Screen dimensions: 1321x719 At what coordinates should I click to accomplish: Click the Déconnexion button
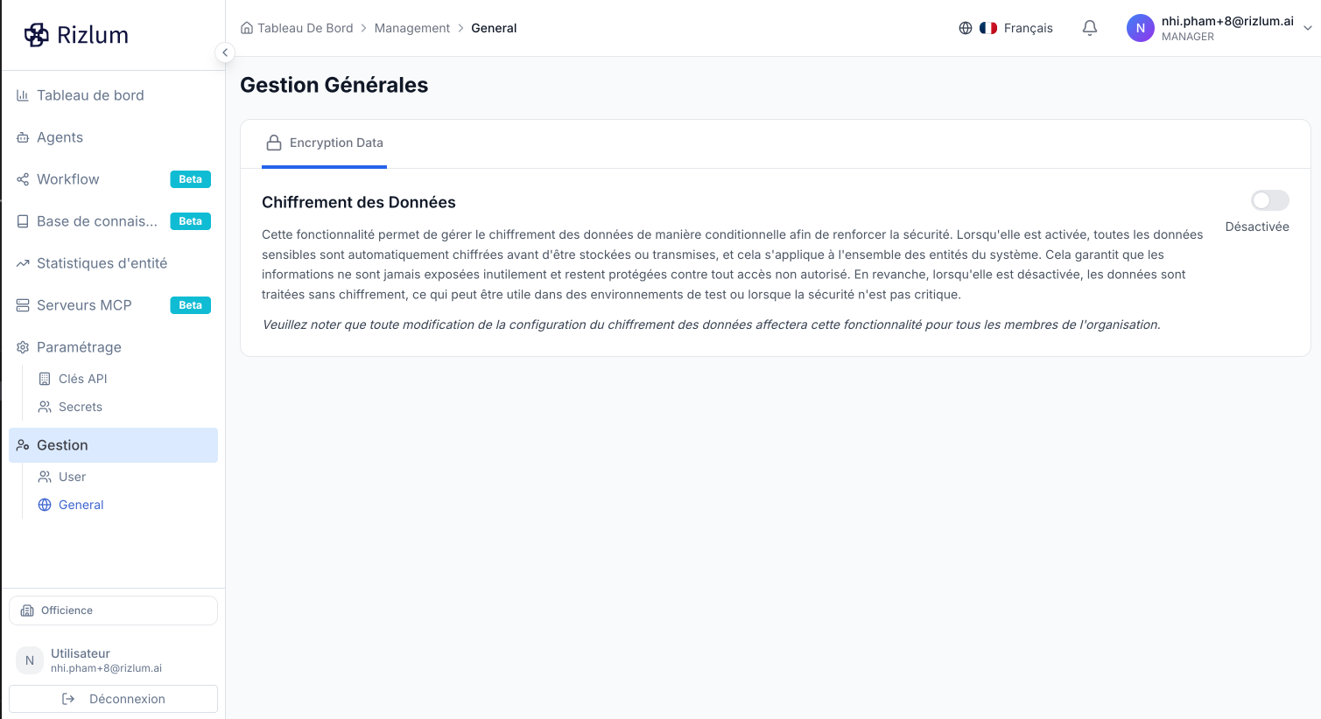[113, 699]
